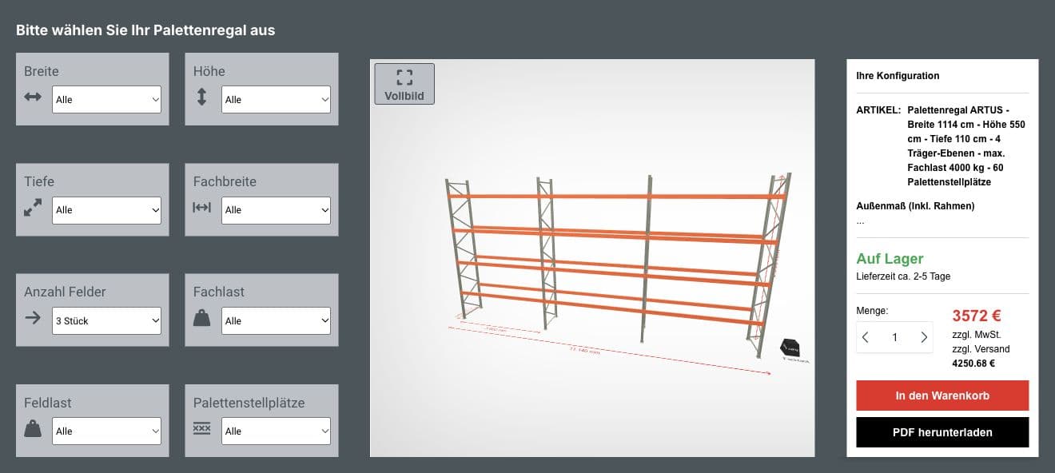Open Vollbild fullscreen view

tap(404, 84)
